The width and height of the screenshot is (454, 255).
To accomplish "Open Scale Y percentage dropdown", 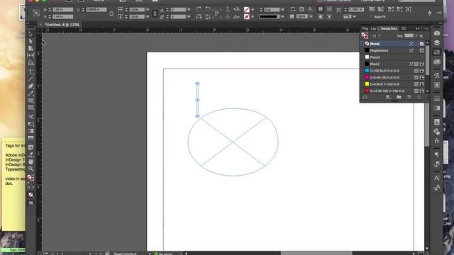I will [148, 17].
